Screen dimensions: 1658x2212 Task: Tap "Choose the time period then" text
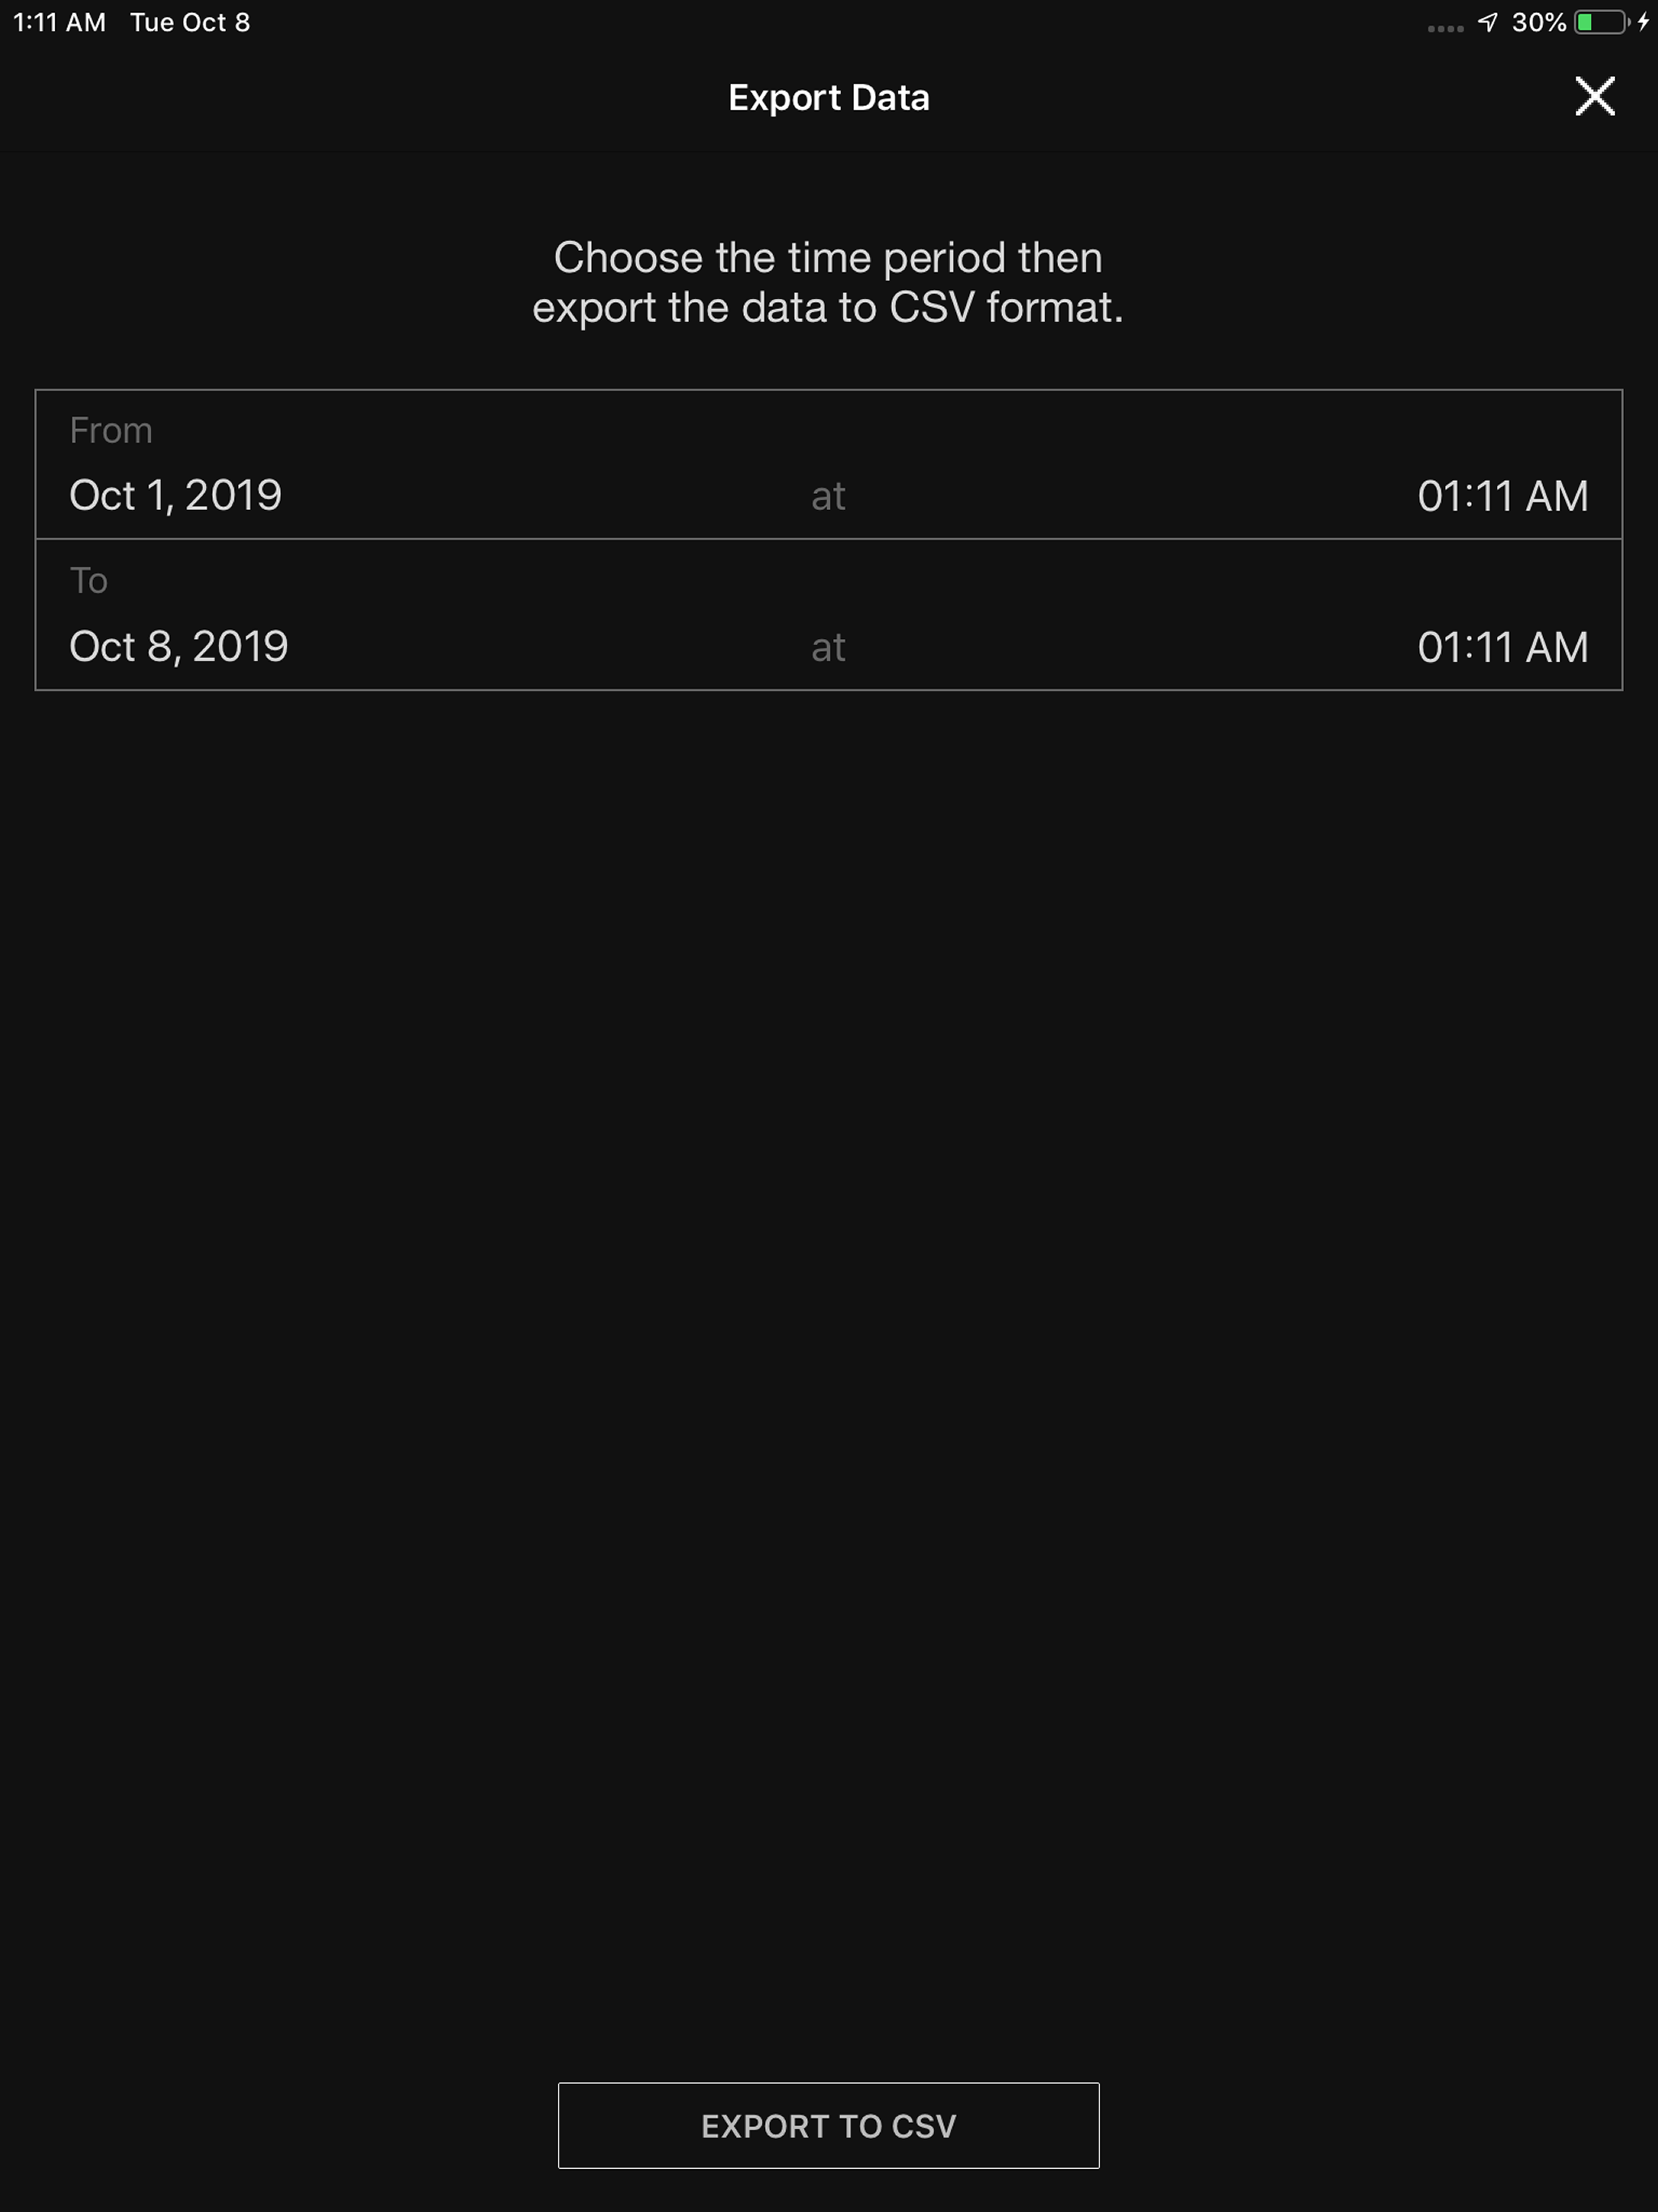[x=828, y=257]
